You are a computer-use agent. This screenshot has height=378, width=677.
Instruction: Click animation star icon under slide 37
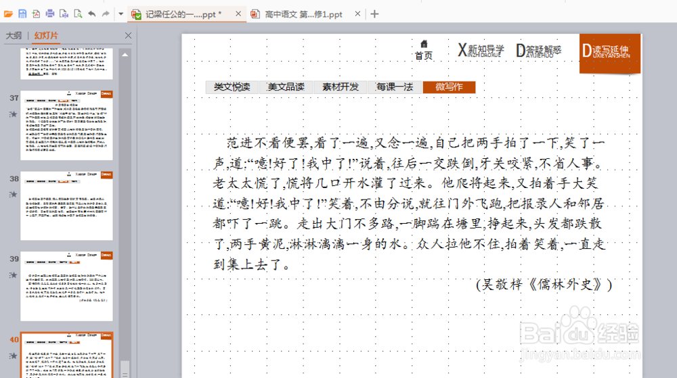tap(14, 114)
